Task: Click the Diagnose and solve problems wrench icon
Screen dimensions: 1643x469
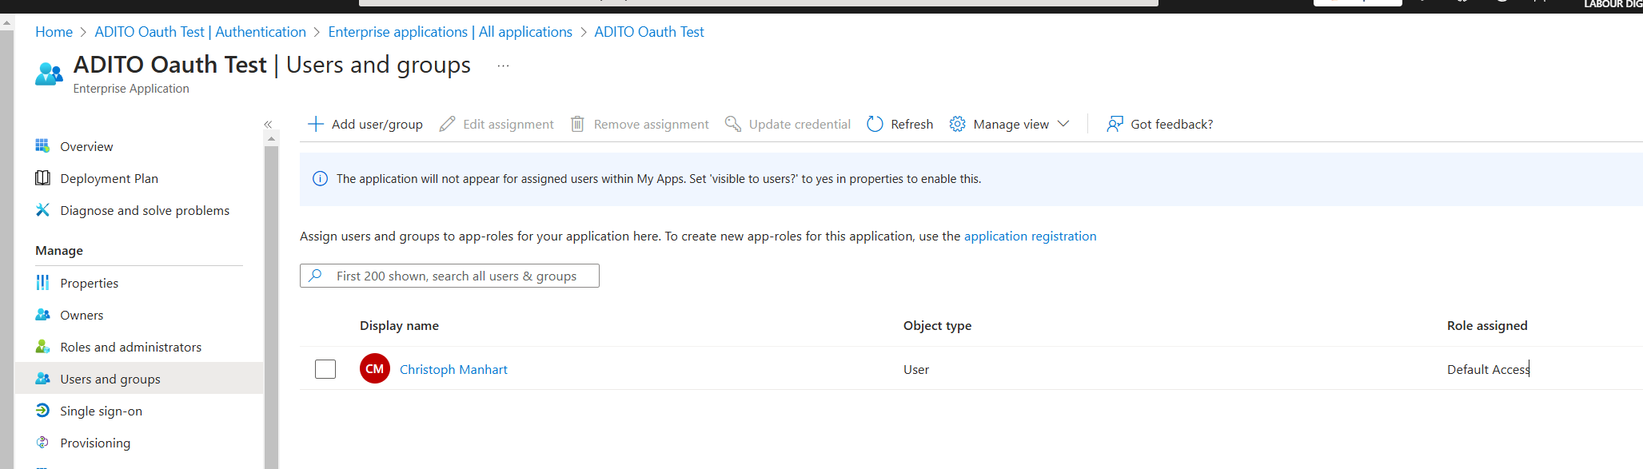Action: coord(42,210)
